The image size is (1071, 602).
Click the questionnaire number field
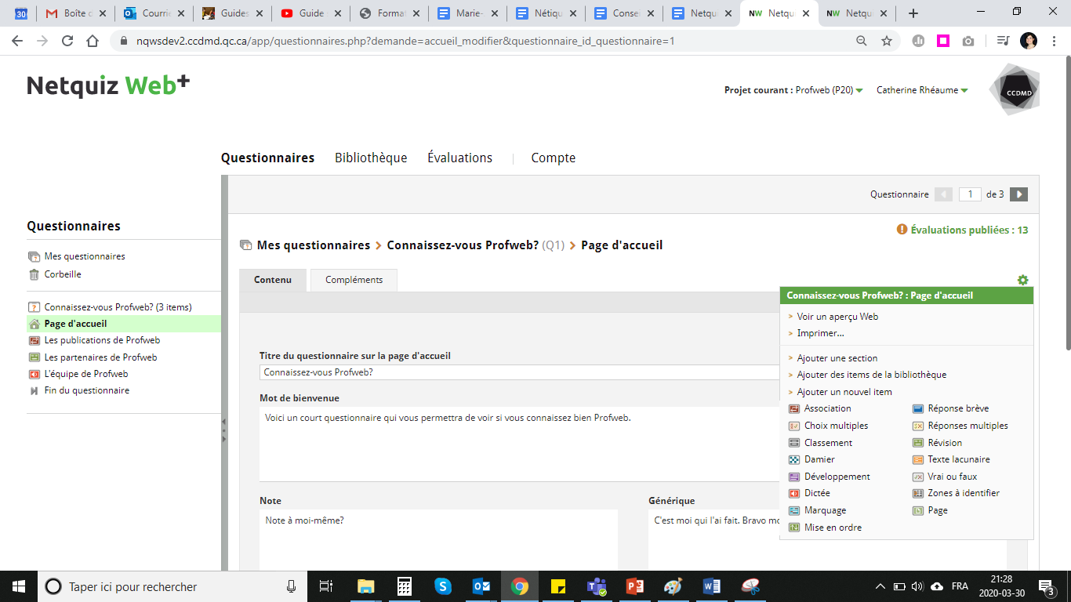click(970, 194)
